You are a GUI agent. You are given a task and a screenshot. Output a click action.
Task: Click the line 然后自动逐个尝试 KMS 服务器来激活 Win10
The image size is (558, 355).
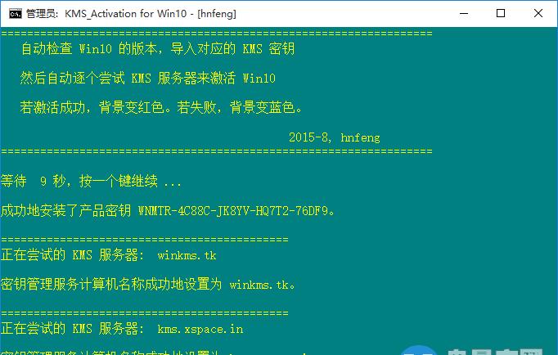148,78
